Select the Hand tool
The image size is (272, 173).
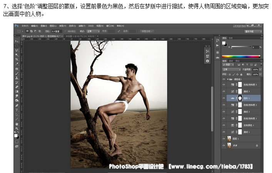tap(17, 124)
